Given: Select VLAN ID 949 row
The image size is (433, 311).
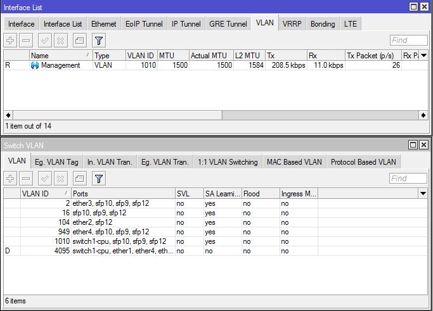Looking at the screenshot, I should (216, 232).
